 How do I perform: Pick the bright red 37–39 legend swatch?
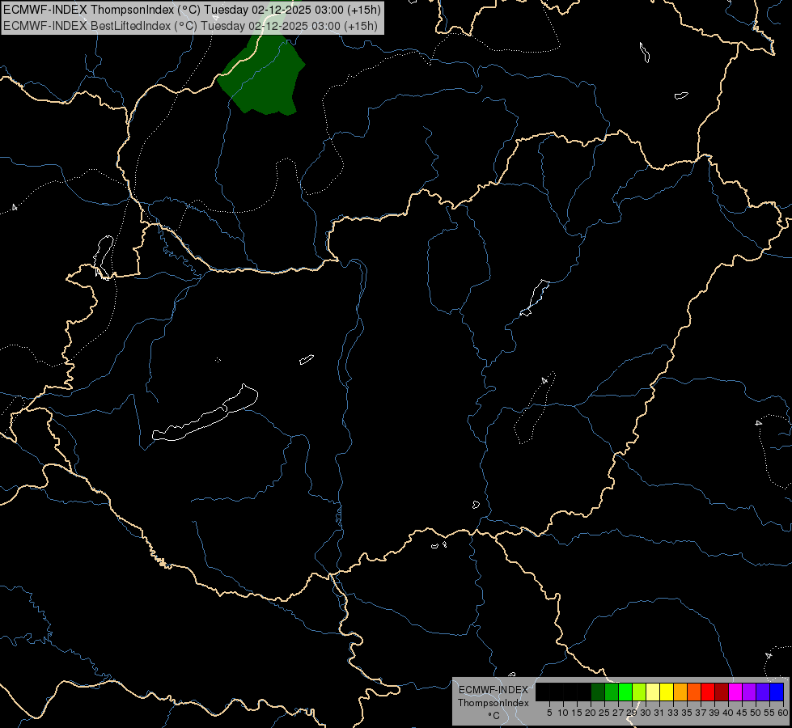708,692
